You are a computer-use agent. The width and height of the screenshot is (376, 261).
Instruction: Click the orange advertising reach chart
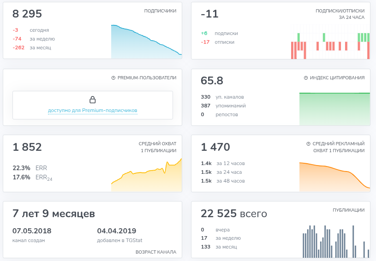[334, 177]
